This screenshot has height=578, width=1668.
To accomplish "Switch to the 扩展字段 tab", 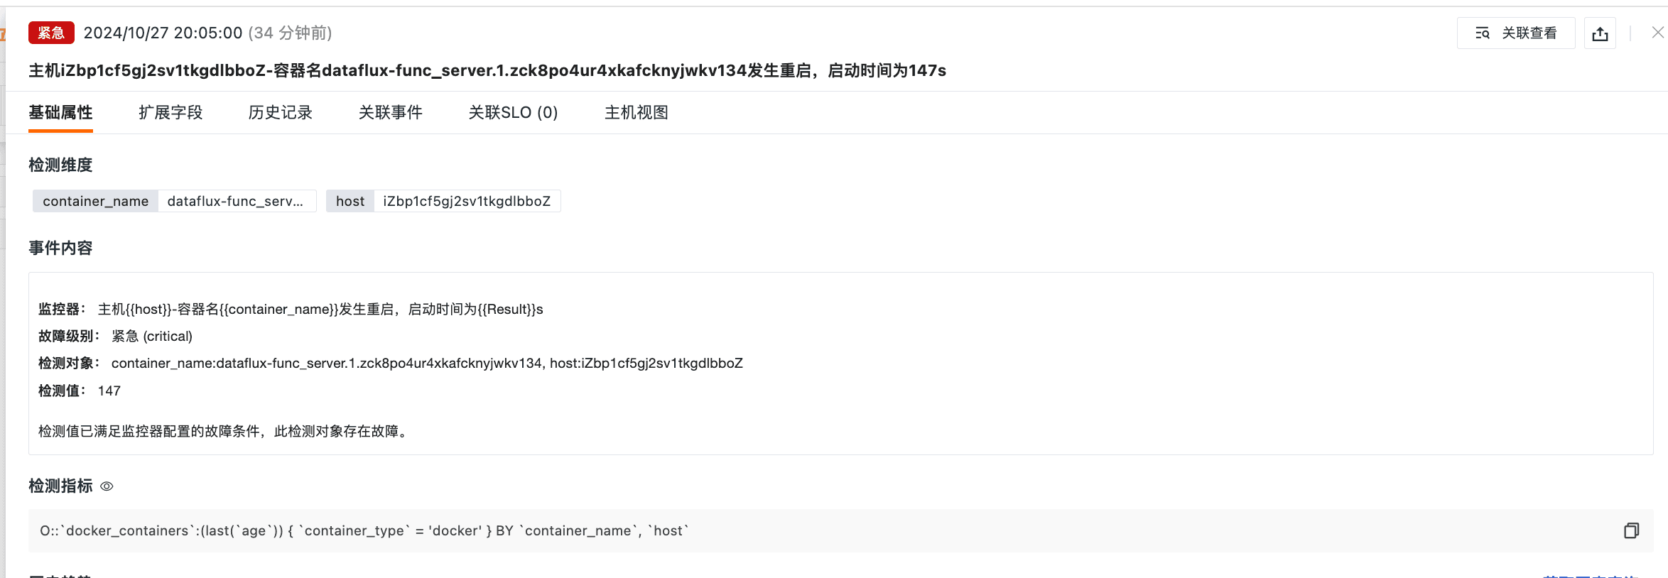I will pyautogui.click(x=170, y=112).
